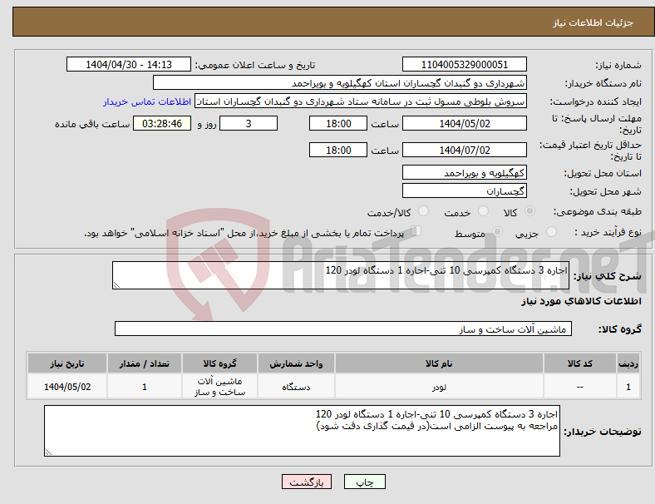Click the price validity 18:00 time field

(338, 150)
